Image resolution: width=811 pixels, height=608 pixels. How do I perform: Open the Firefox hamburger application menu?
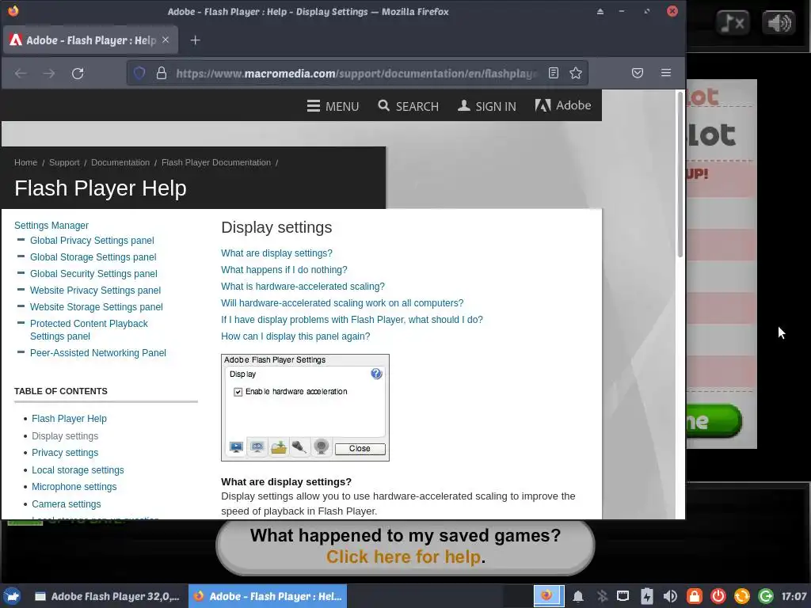click(666, 73)
